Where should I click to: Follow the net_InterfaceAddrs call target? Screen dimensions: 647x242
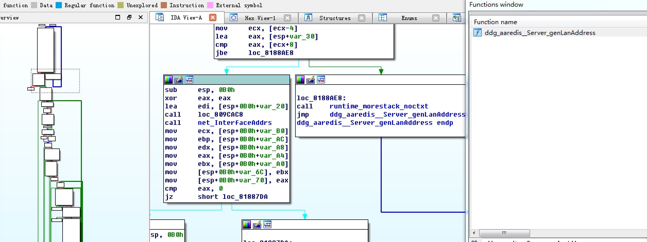pos(234,123)
